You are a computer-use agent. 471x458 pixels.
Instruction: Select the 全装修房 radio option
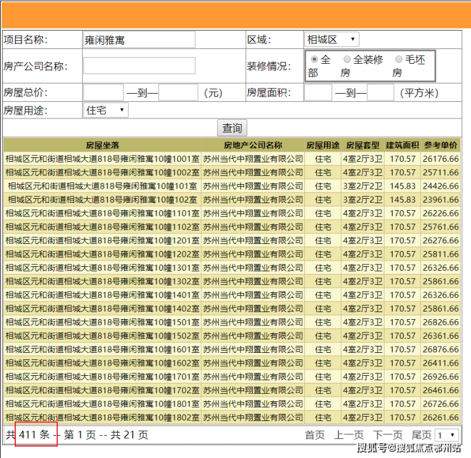[x=347, y=59]
